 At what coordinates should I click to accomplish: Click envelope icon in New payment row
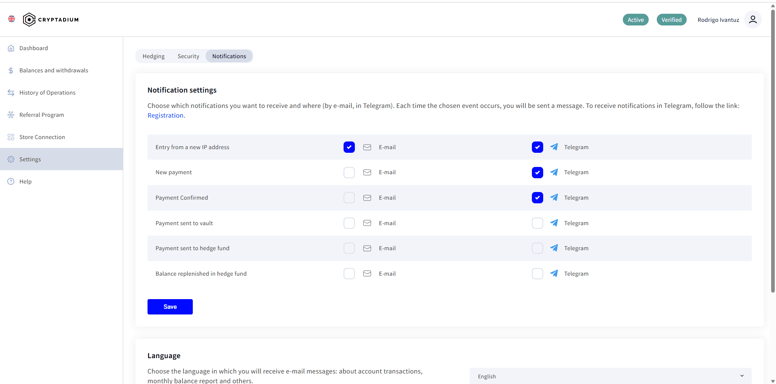[367, 173]
